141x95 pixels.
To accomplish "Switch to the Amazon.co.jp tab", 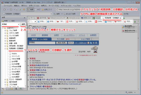I will click(x=73, y=18).
